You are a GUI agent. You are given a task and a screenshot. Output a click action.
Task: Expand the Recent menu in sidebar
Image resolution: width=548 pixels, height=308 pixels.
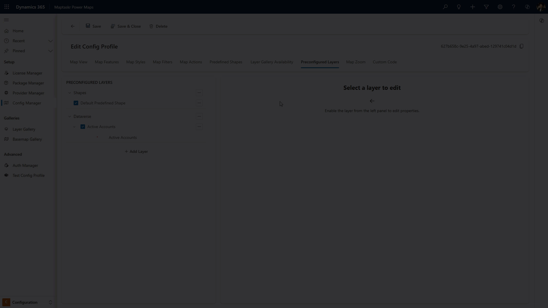coord(51,41)
